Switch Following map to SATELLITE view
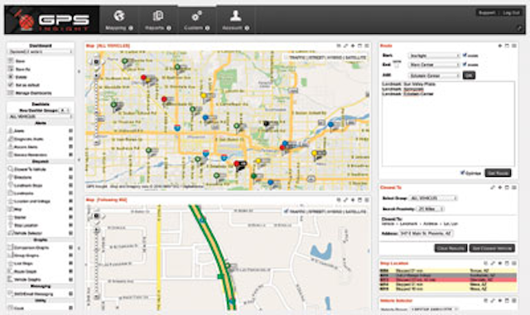This screenshot has height=315, width=530. [355, 212]
